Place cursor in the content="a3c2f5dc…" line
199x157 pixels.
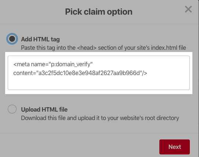(80, 73)
